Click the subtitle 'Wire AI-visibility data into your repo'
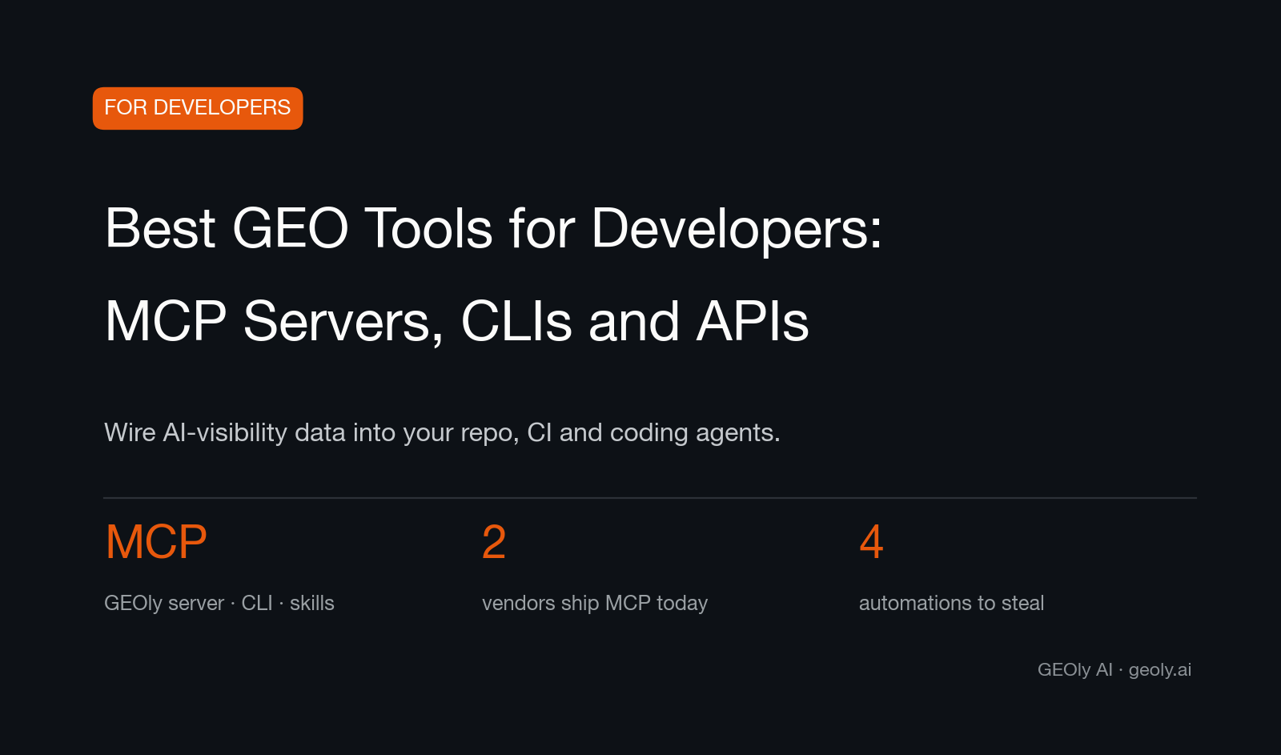 point(311,432)
